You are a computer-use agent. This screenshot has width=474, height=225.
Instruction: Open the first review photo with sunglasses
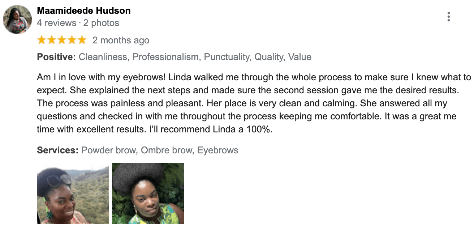73,194
